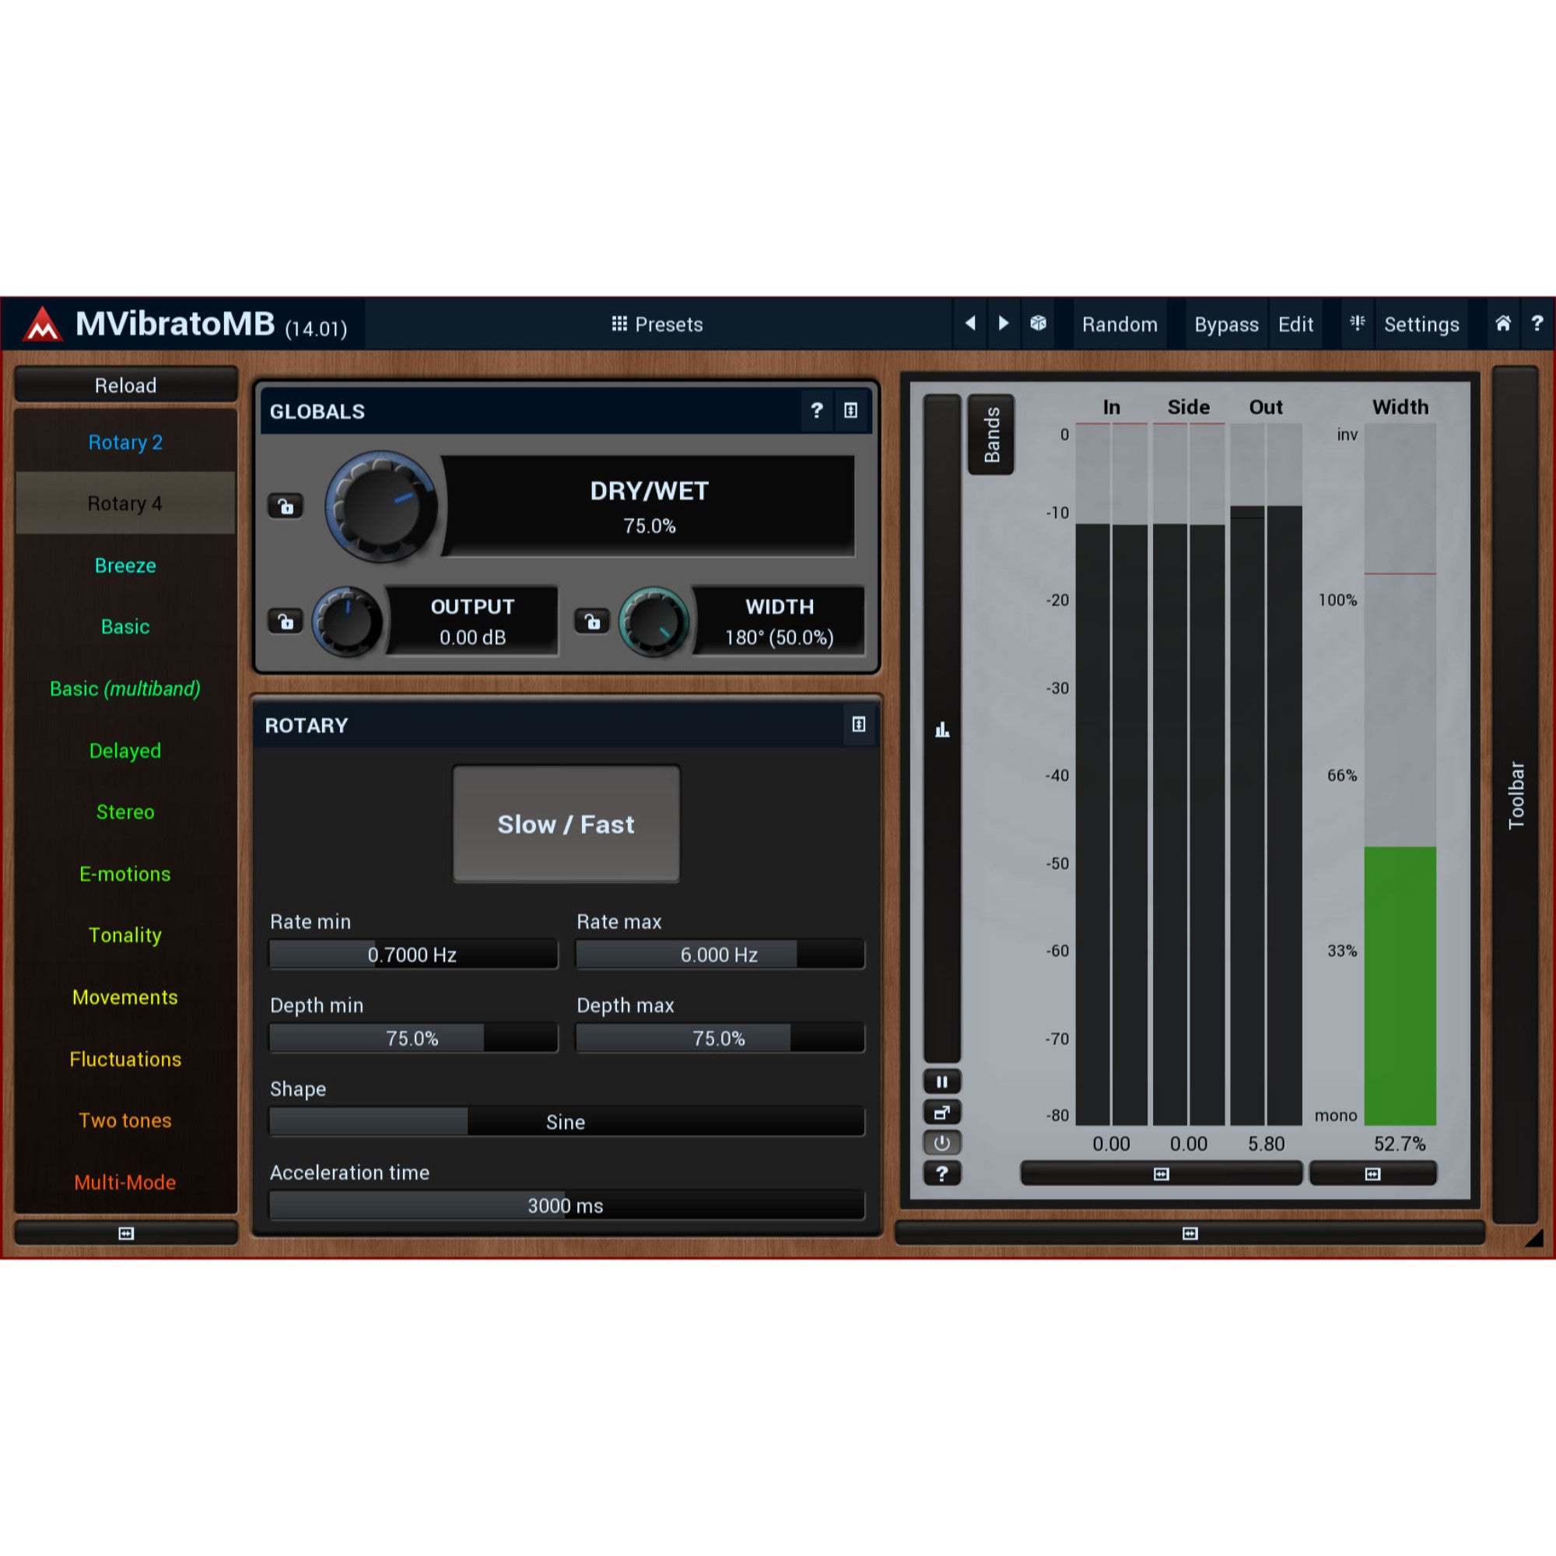
Task: Choose the Basic (multiband) preset
Action: click(x=125, y=689)
